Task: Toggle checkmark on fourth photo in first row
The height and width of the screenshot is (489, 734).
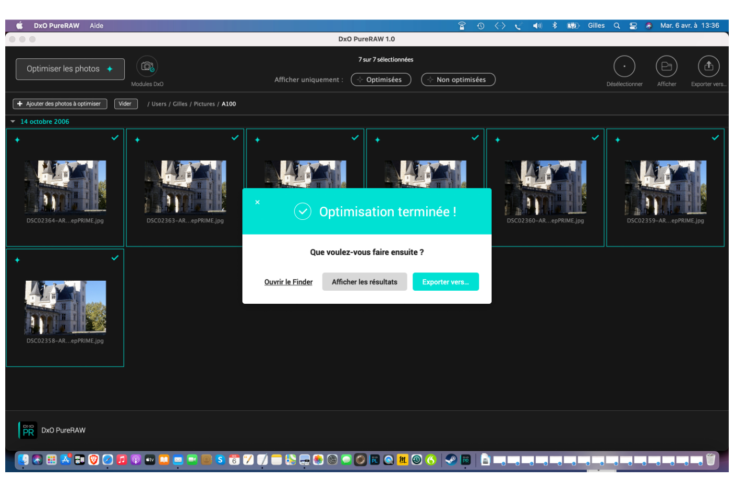Action: [x=475, y=137]
